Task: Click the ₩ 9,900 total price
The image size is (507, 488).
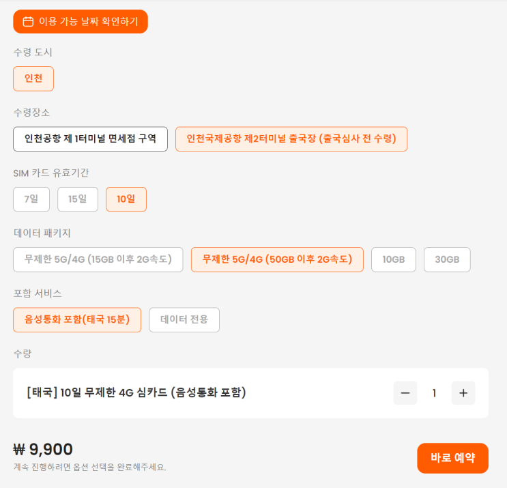Action: 43,449
